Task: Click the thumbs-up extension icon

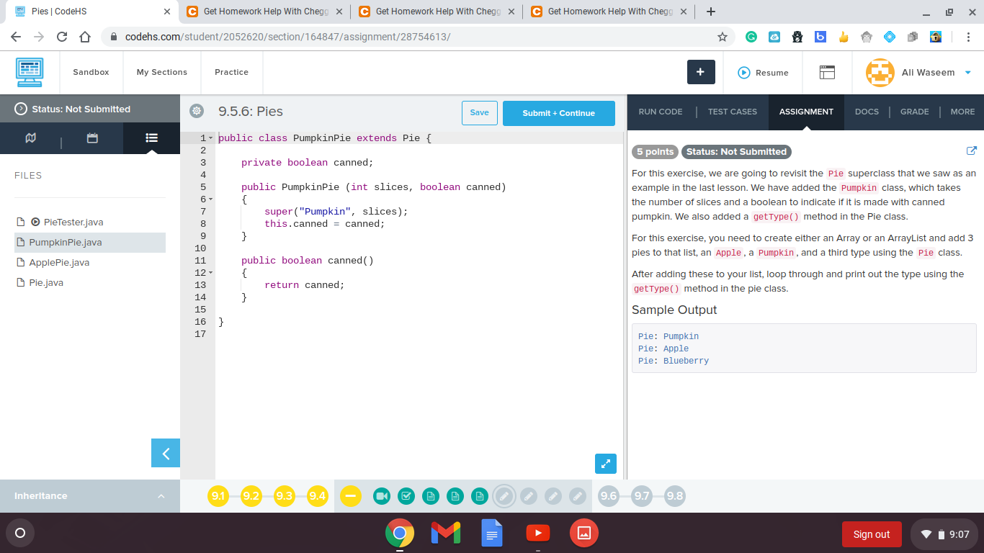Action: [844, 37]
